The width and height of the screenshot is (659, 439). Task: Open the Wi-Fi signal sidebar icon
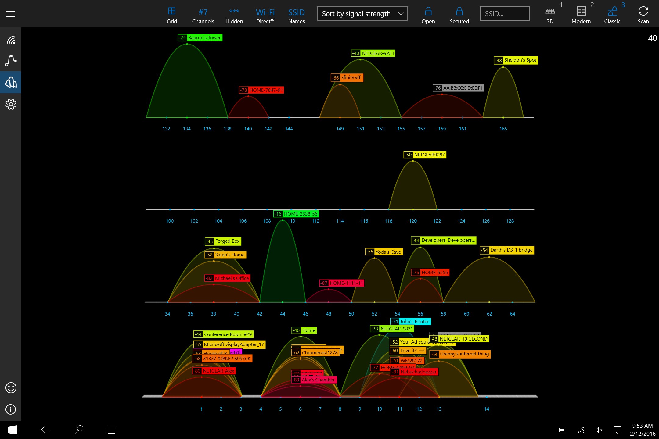tap(11, 40)
